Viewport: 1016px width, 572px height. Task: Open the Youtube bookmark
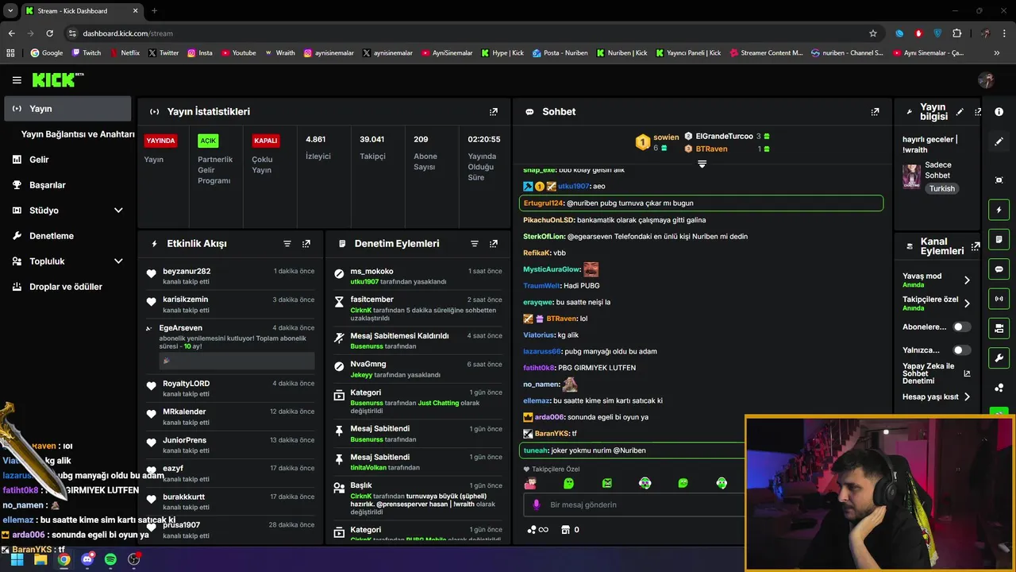tap(238, 53)
